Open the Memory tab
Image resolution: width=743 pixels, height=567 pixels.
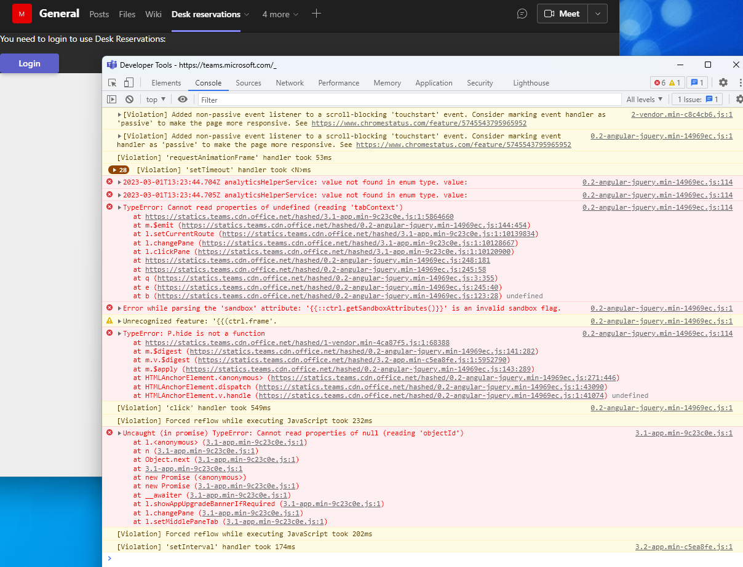click(x=387, y=83)
